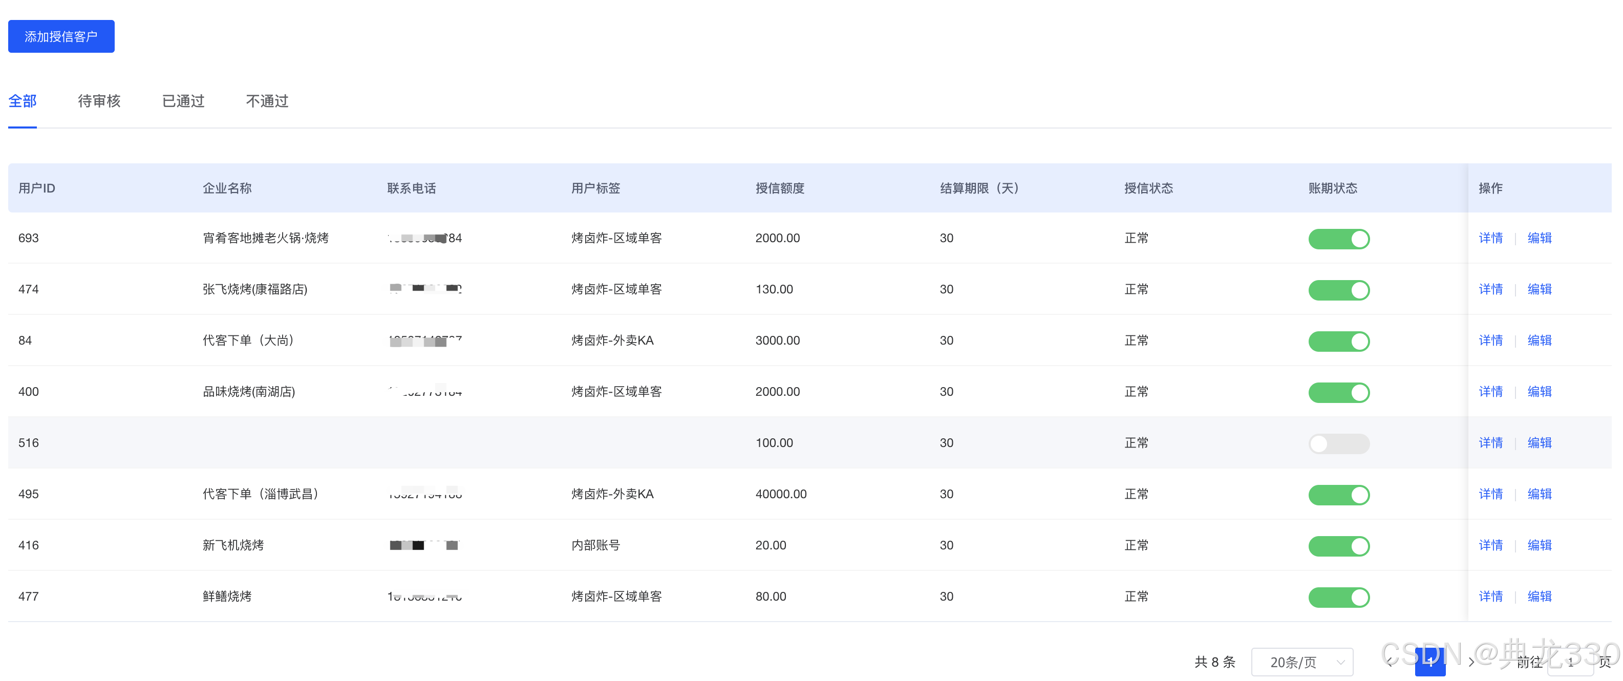
Task: Switch to the 已通过 tab
Action: pyautogui.click(x=183, y=101)
